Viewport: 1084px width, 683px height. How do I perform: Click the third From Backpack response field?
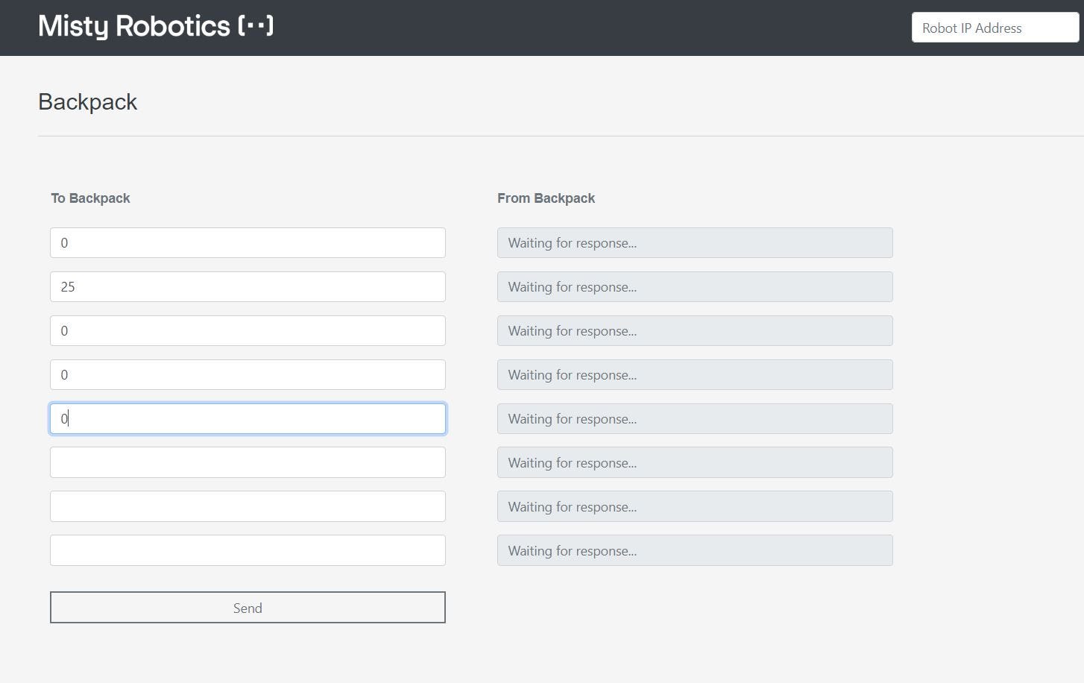695,331
